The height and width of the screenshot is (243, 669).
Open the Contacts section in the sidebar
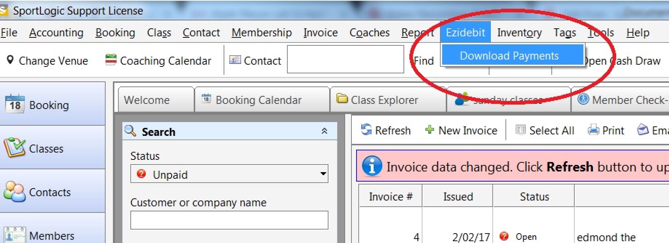(52, 191)
